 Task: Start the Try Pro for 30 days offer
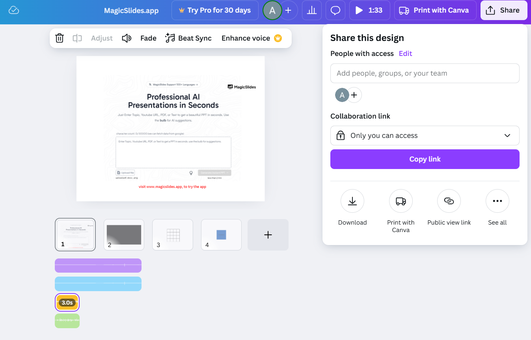pyautogui.click(x=215, y=10)
